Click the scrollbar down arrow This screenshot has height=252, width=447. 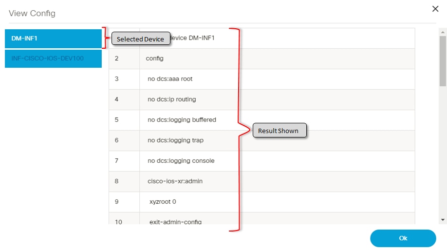click(443, 220)
